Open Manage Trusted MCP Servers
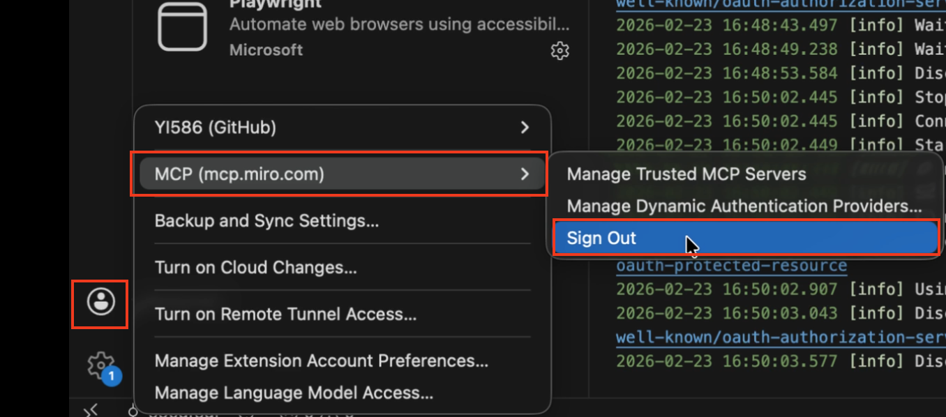Image resolution: width=946 pixels, height=417 pixels. point(686,174)
